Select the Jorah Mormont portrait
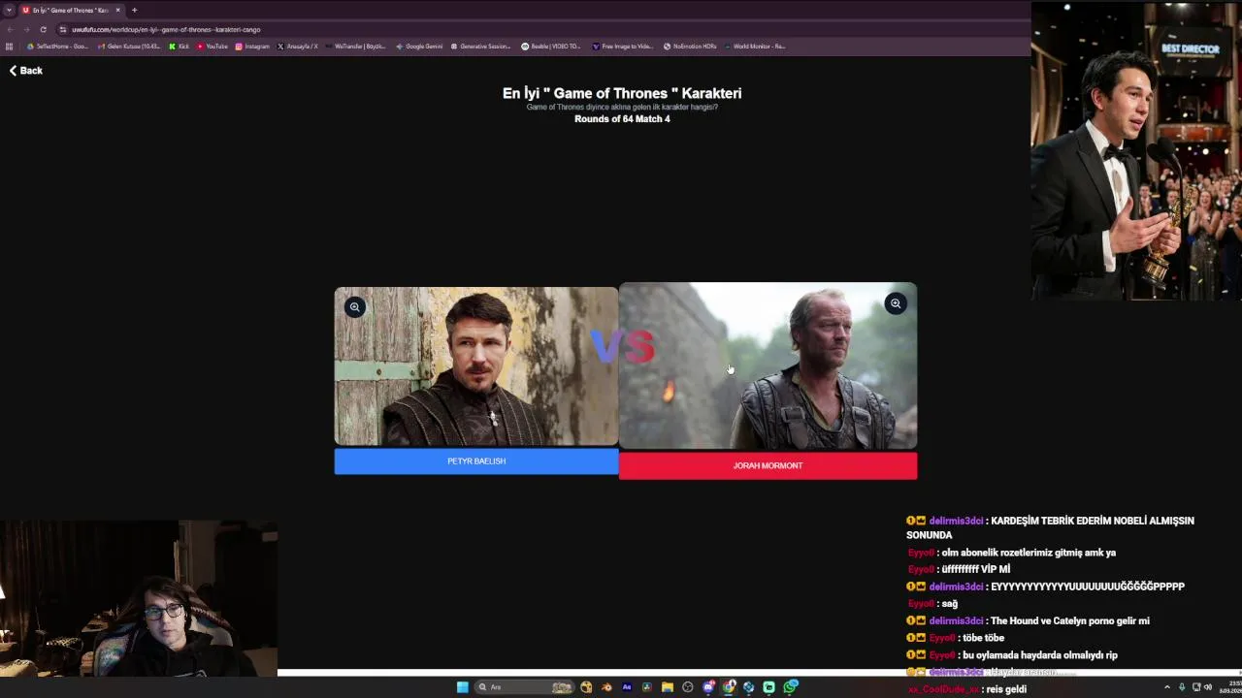 (768, 366)
